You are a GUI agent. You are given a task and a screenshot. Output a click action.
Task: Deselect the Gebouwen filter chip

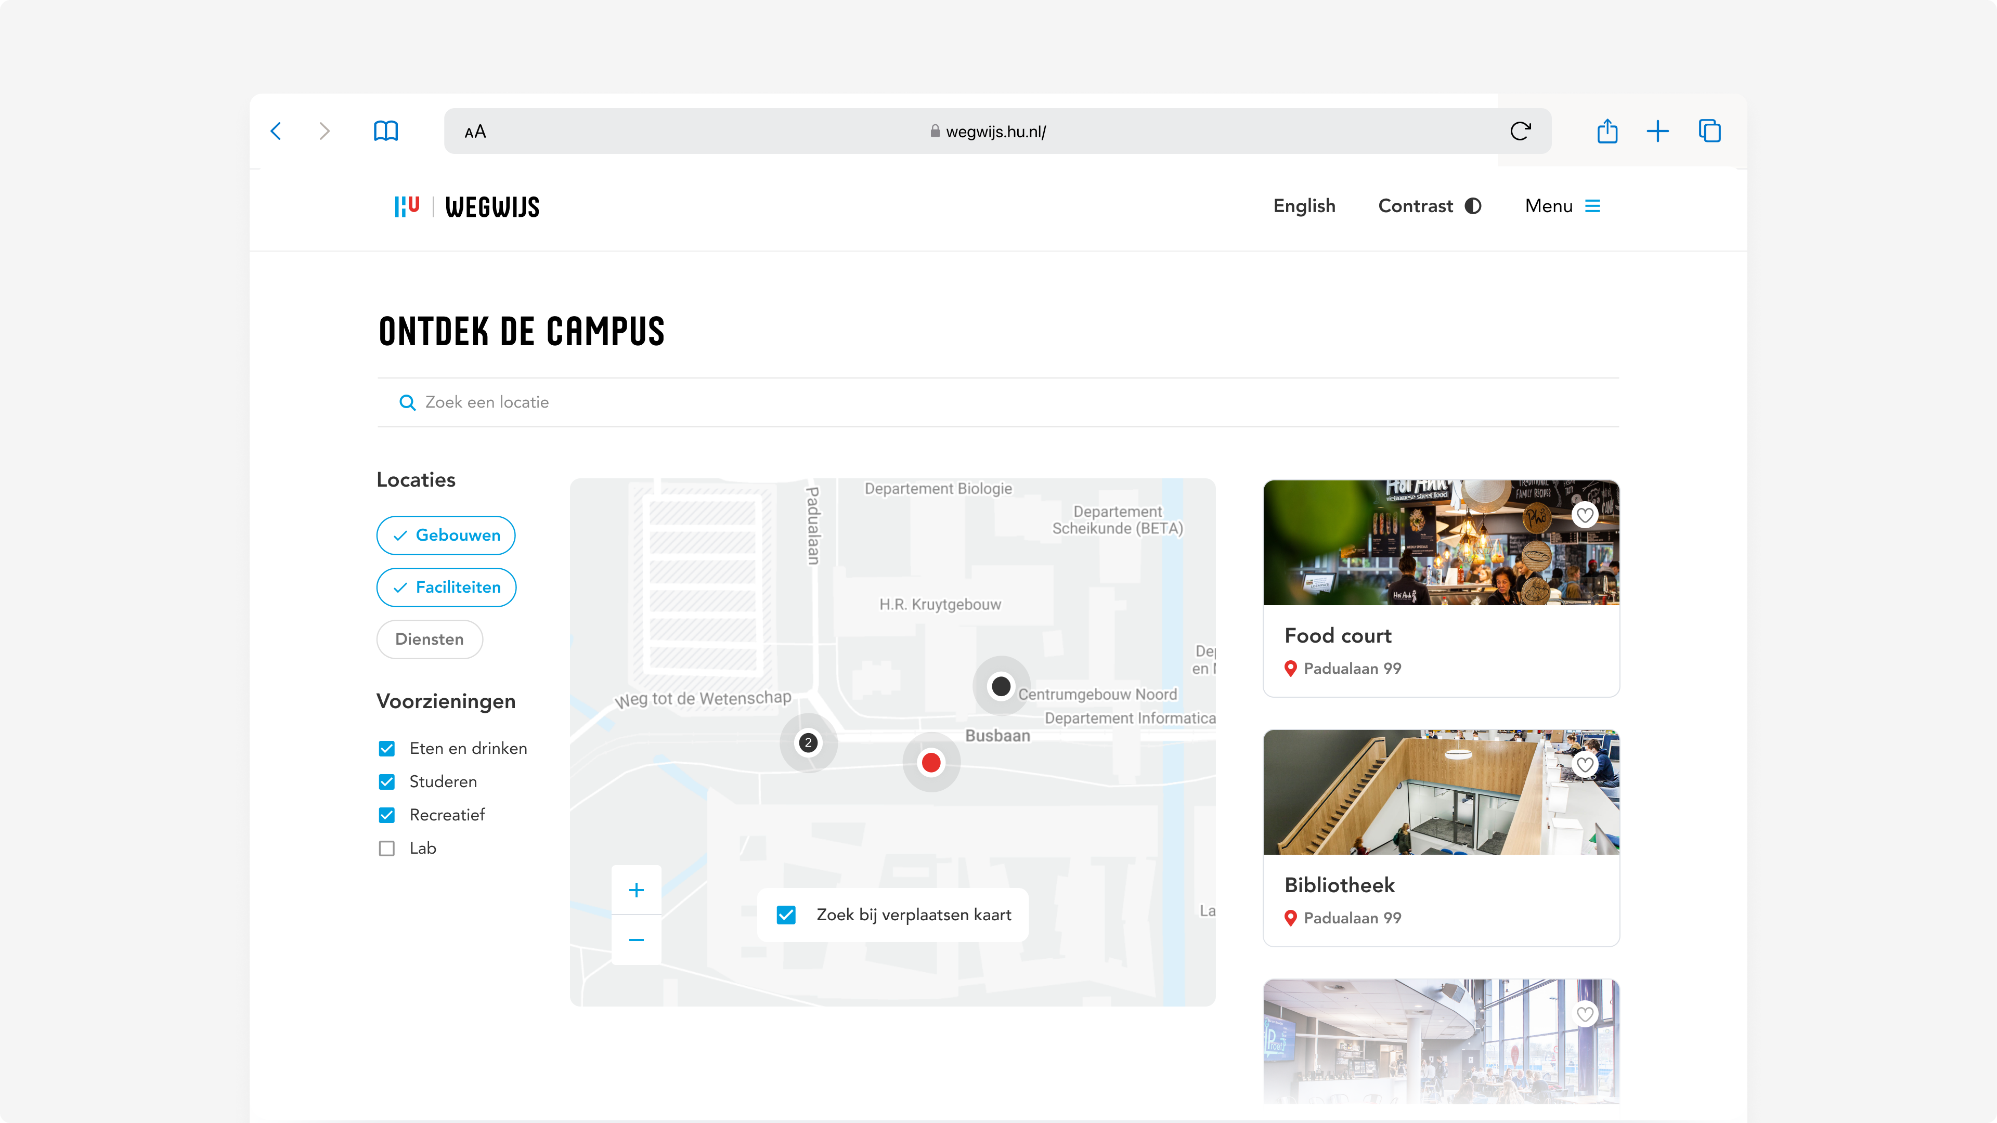[446, 536]
